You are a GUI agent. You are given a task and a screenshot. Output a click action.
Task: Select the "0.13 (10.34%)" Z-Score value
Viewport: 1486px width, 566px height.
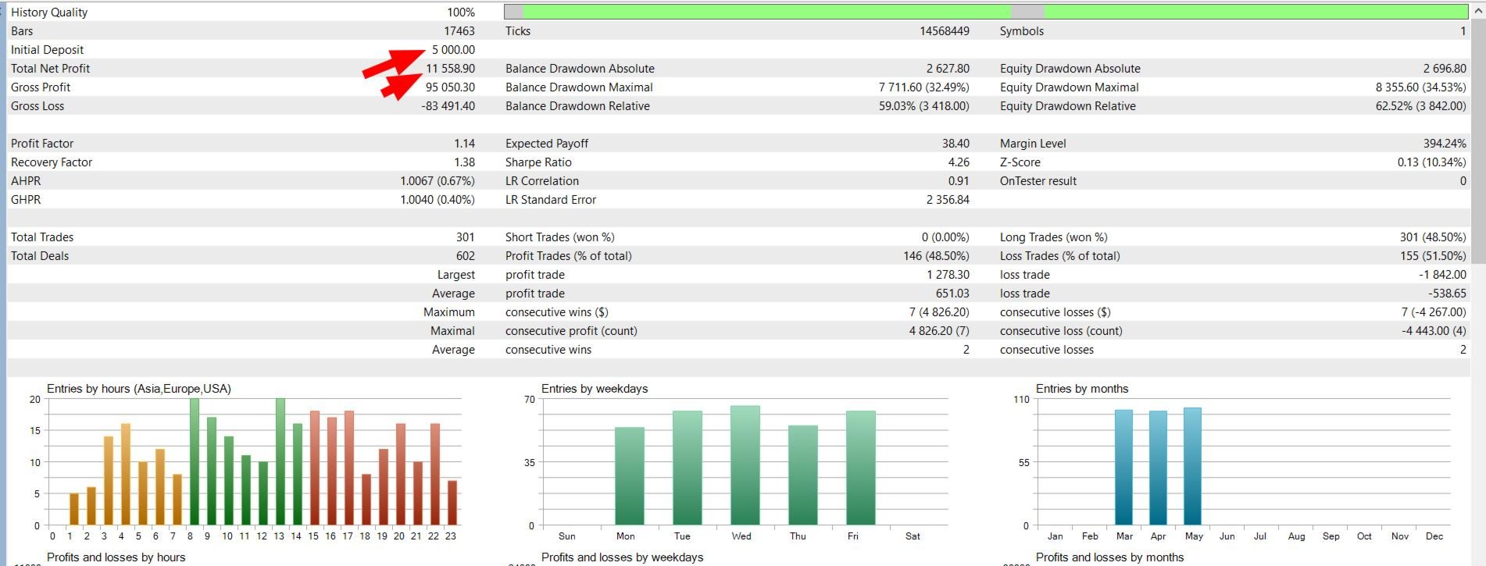point(1432,162)
